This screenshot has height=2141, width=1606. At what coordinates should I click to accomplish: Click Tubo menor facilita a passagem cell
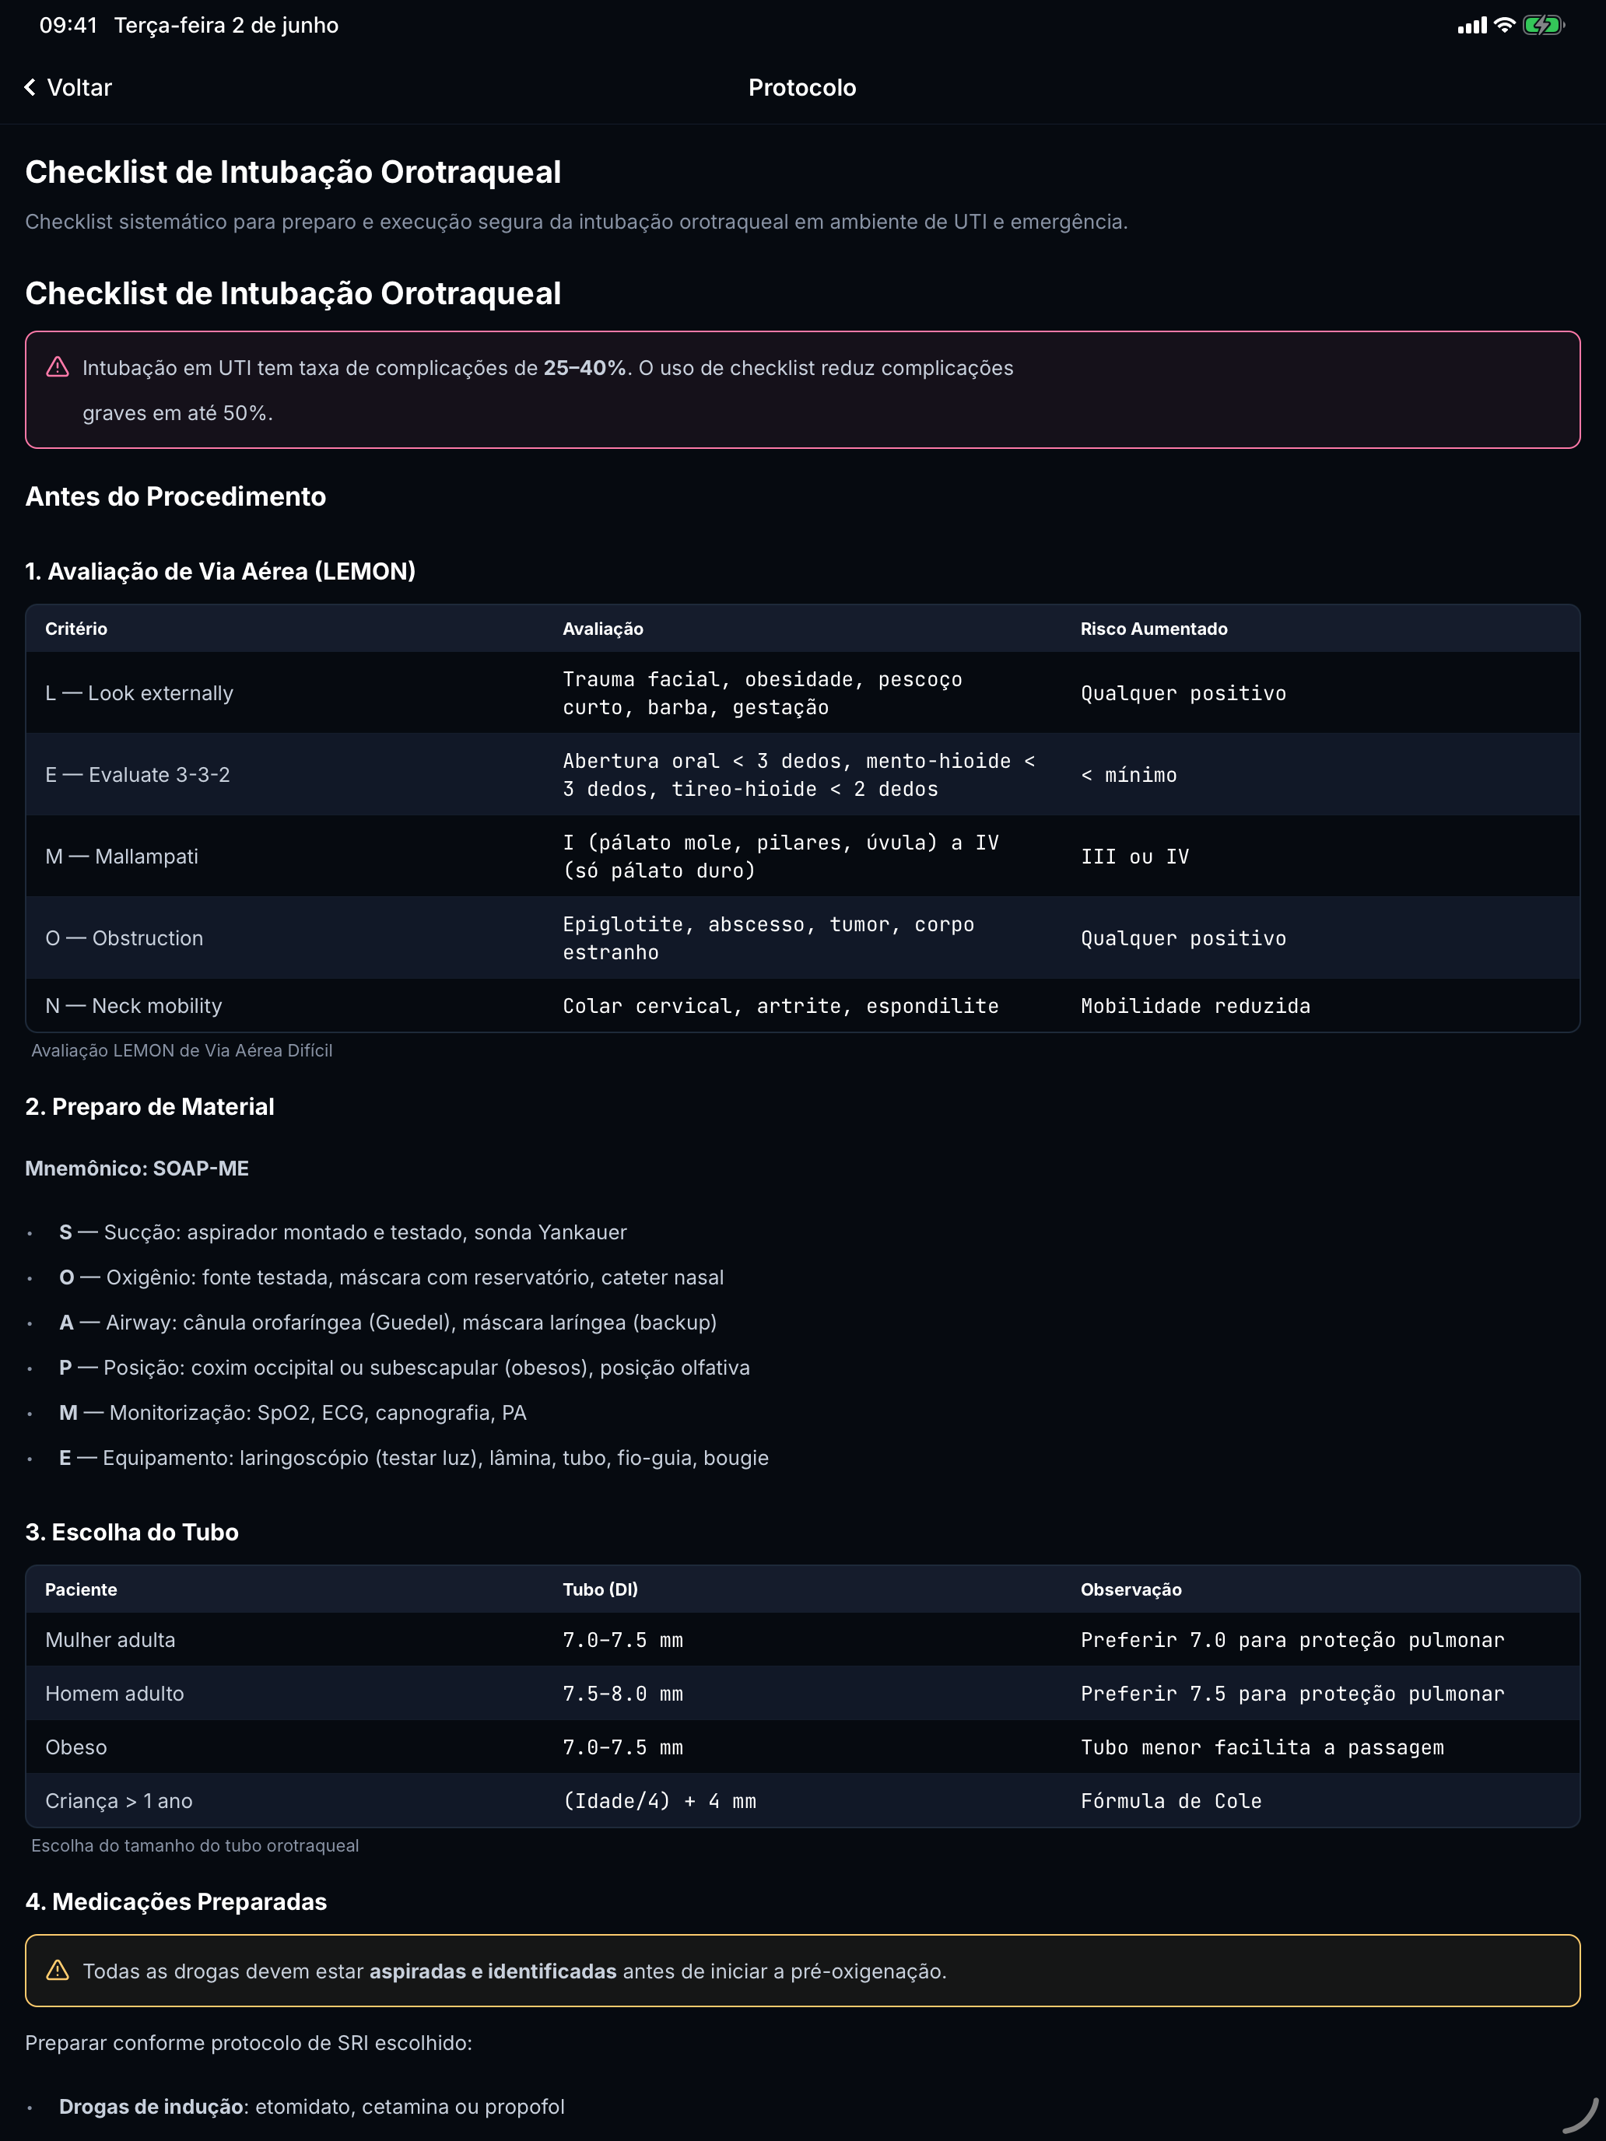(1262, 1747)
